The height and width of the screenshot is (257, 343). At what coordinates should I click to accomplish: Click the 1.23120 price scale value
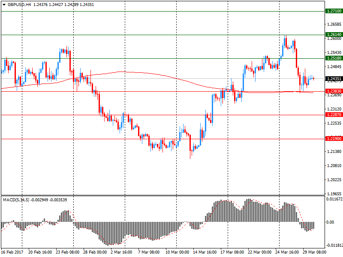334,109
